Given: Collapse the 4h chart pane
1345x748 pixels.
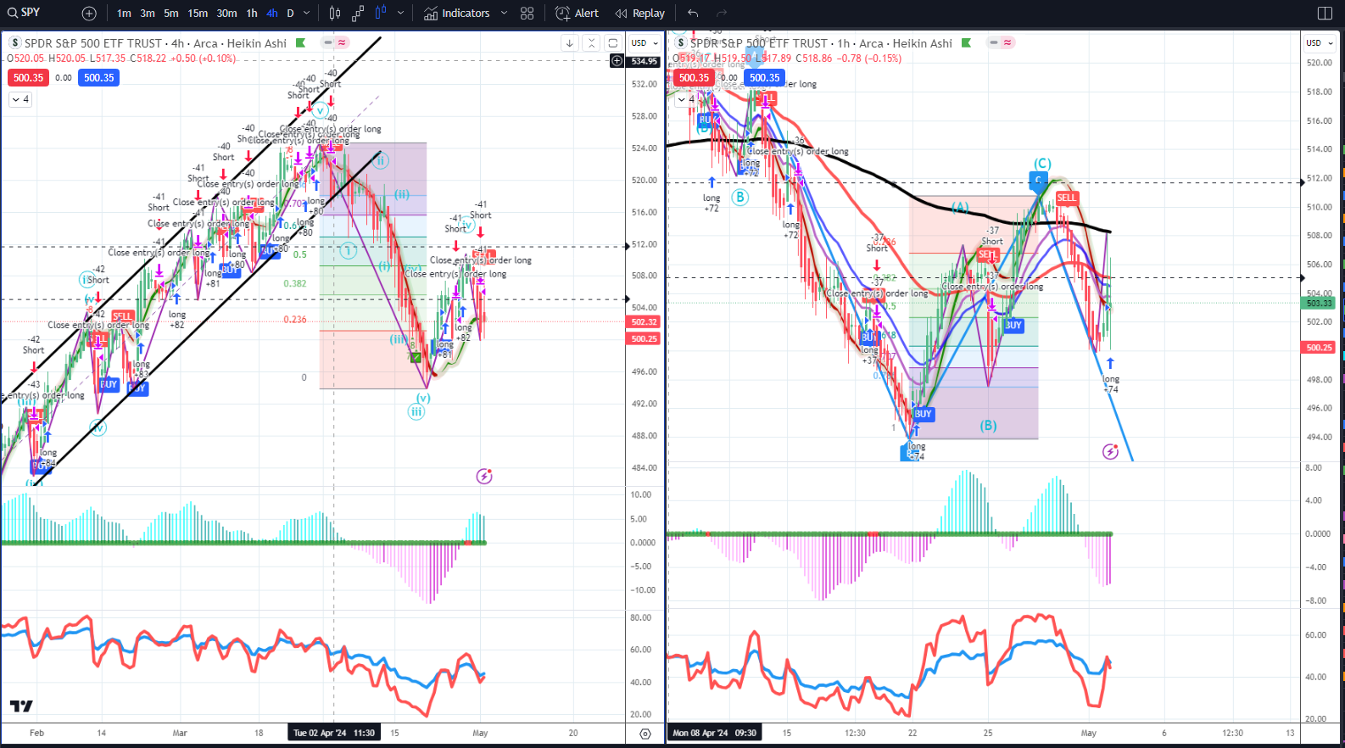Looking at the screenshot, I should point(591,43).
